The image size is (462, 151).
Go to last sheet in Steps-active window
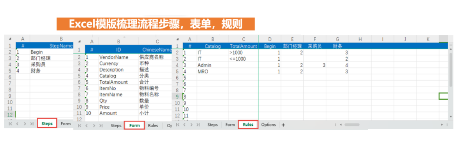point(32,124)
